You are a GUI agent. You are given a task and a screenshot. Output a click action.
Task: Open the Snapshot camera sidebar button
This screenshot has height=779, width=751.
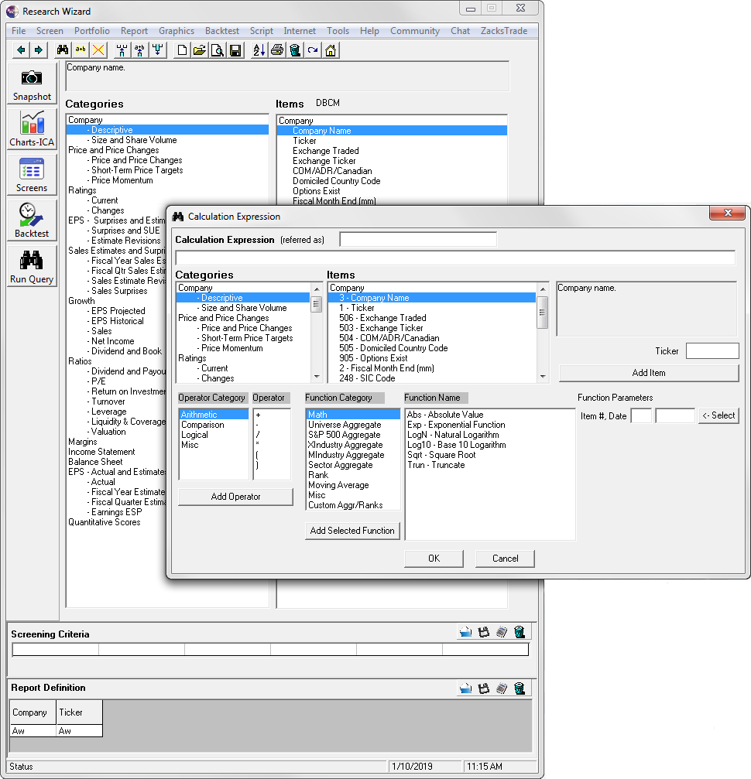(32, 84)
